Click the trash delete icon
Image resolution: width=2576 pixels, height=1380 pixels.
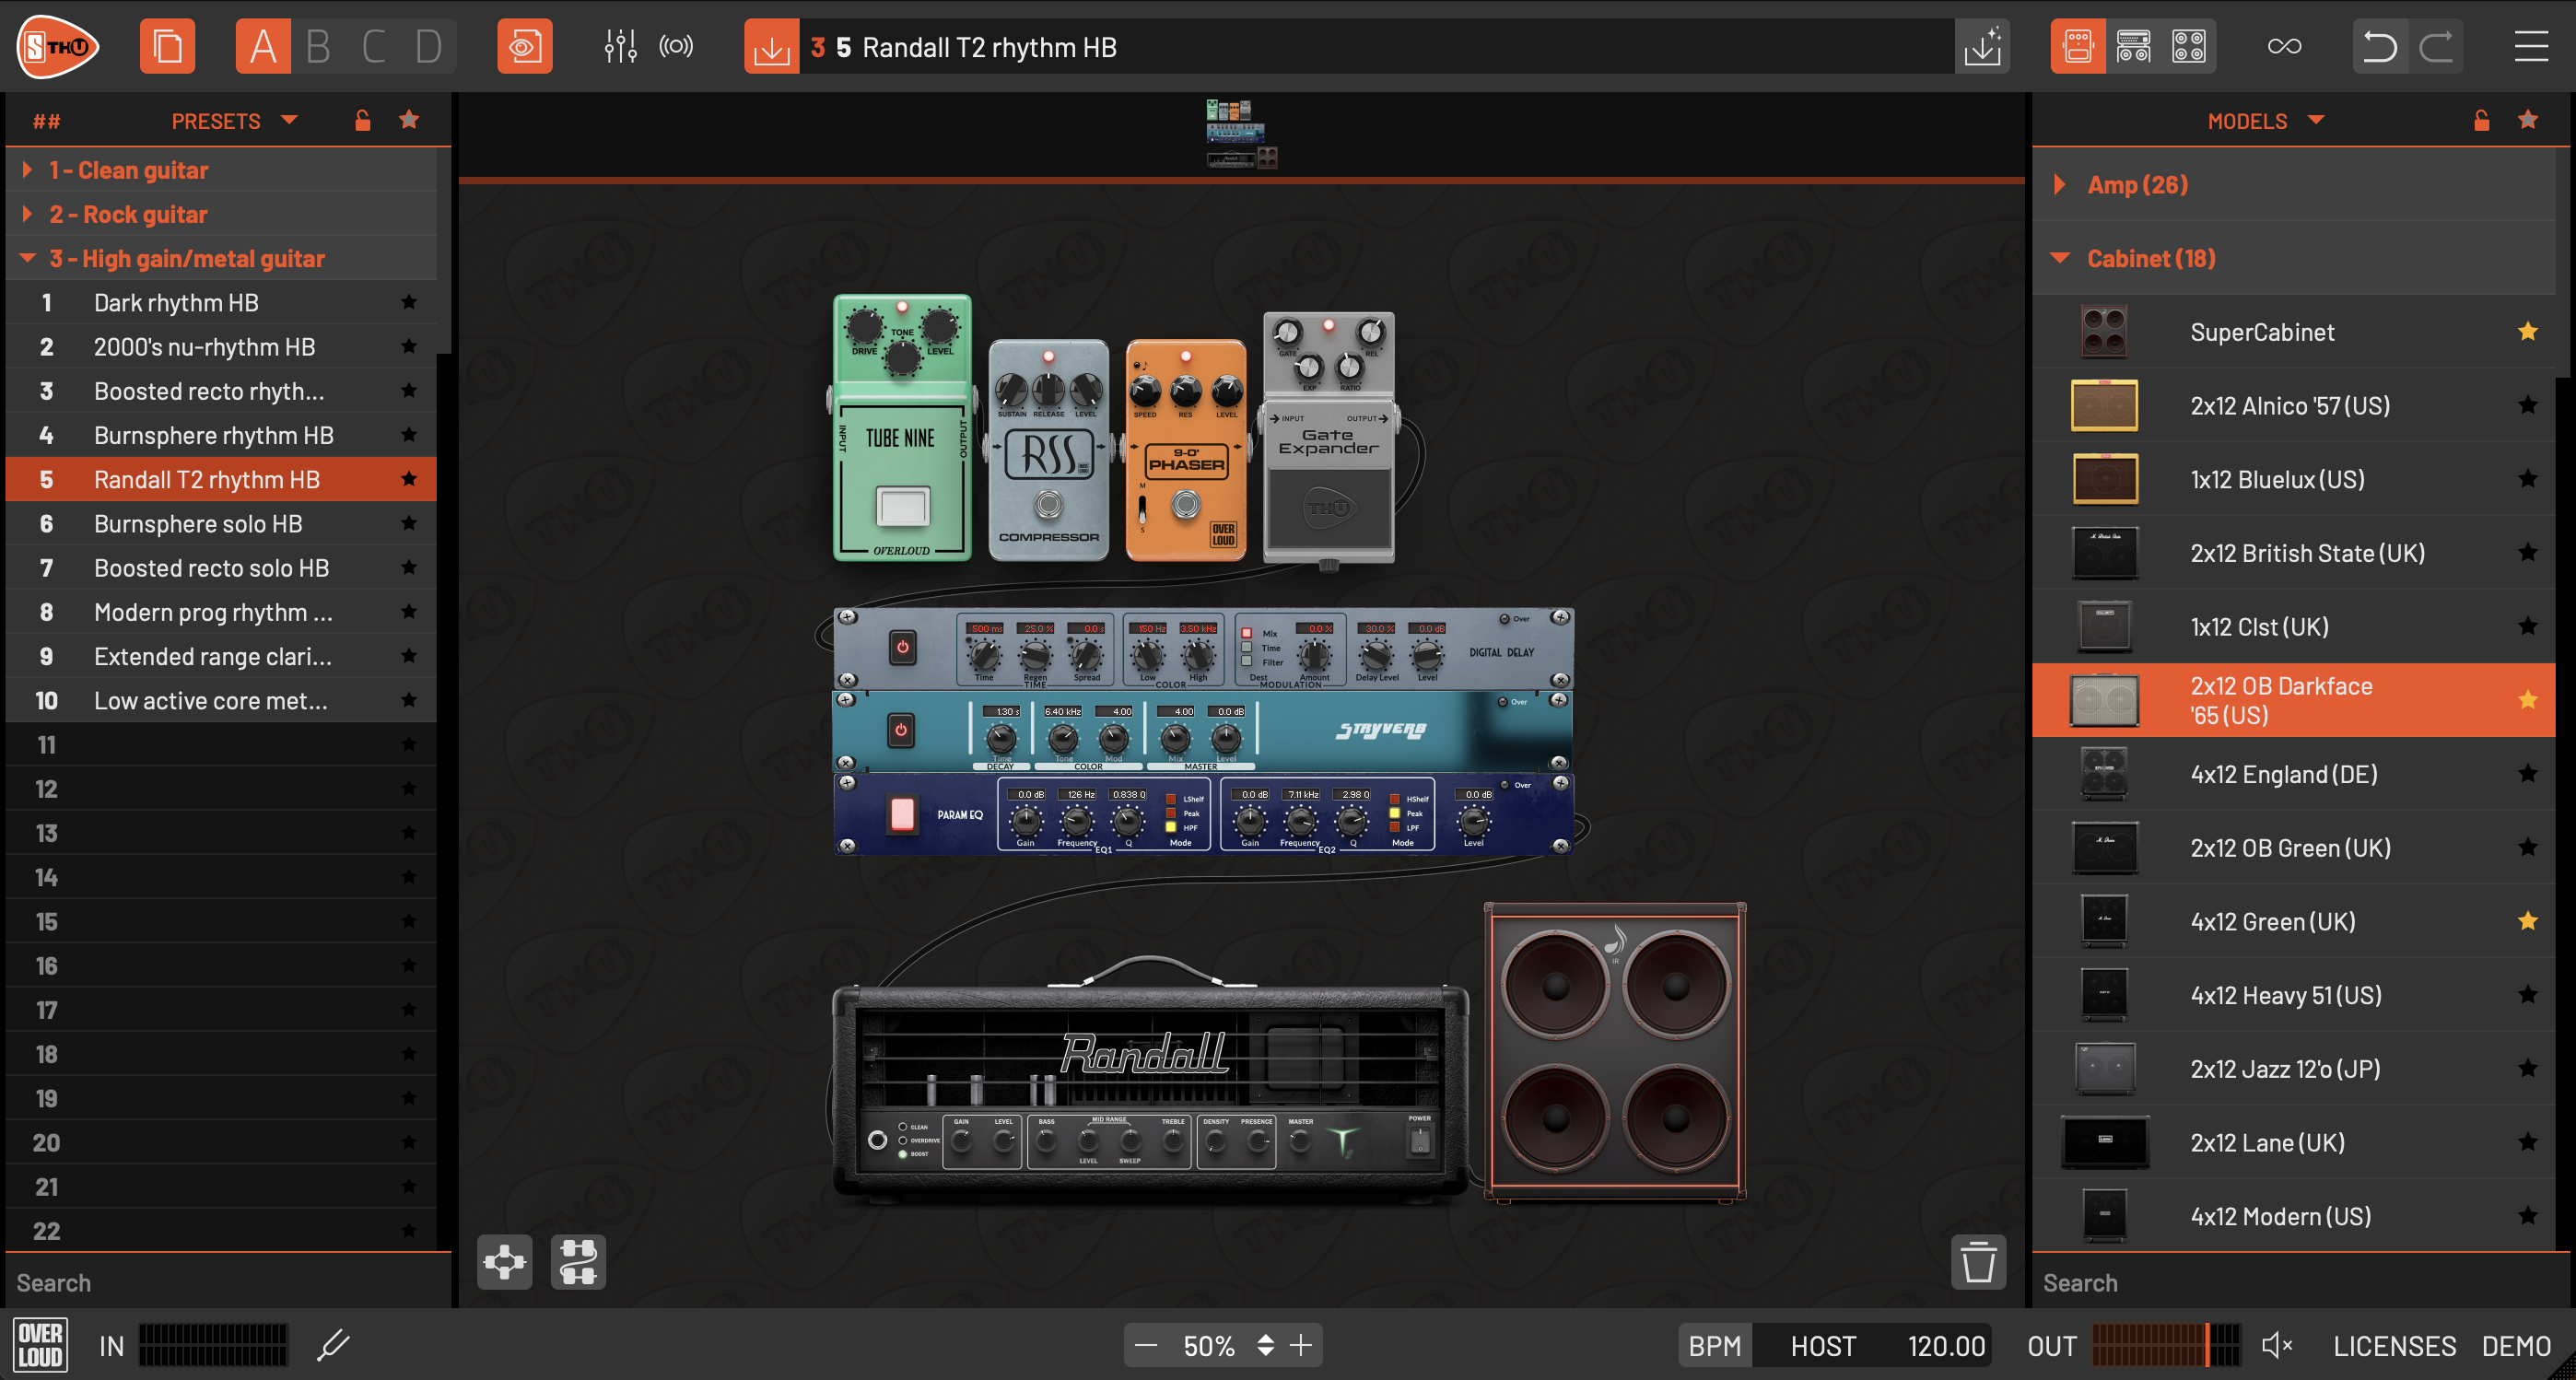(x=1977, y=1262)
